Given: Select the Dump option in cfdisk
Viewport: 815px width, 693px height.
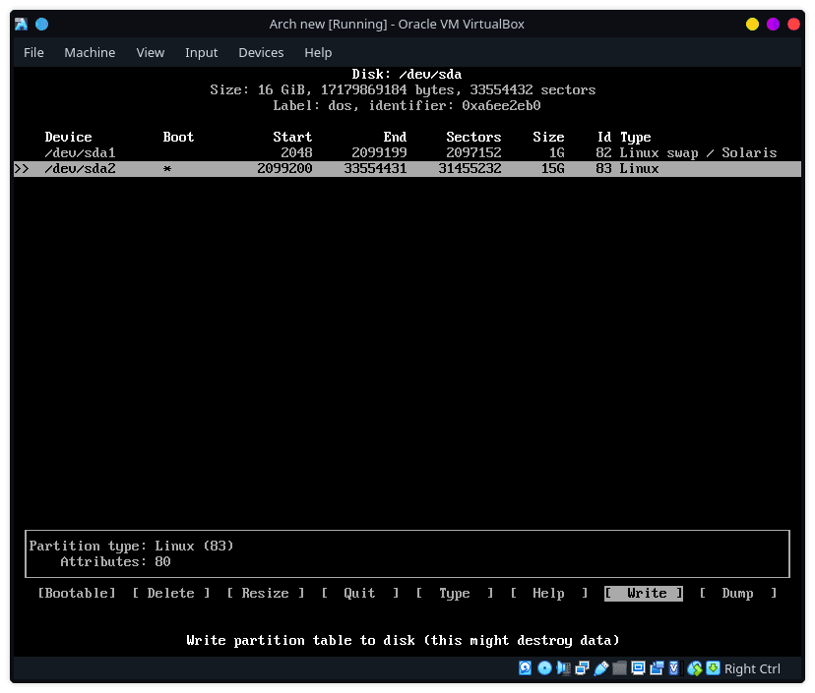Looking at the screenshot, I should [x=737, y=593].
